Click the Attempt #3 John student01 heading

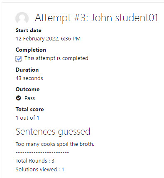(96, 18)
